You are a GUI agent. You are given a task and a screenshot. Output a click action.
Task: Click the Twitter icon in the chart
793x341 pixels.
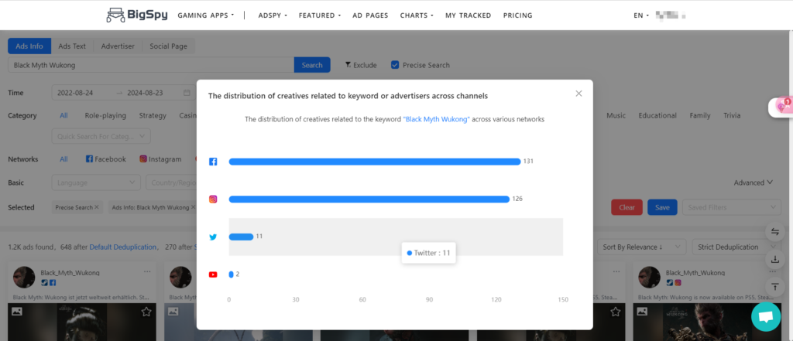click(213, 237)
